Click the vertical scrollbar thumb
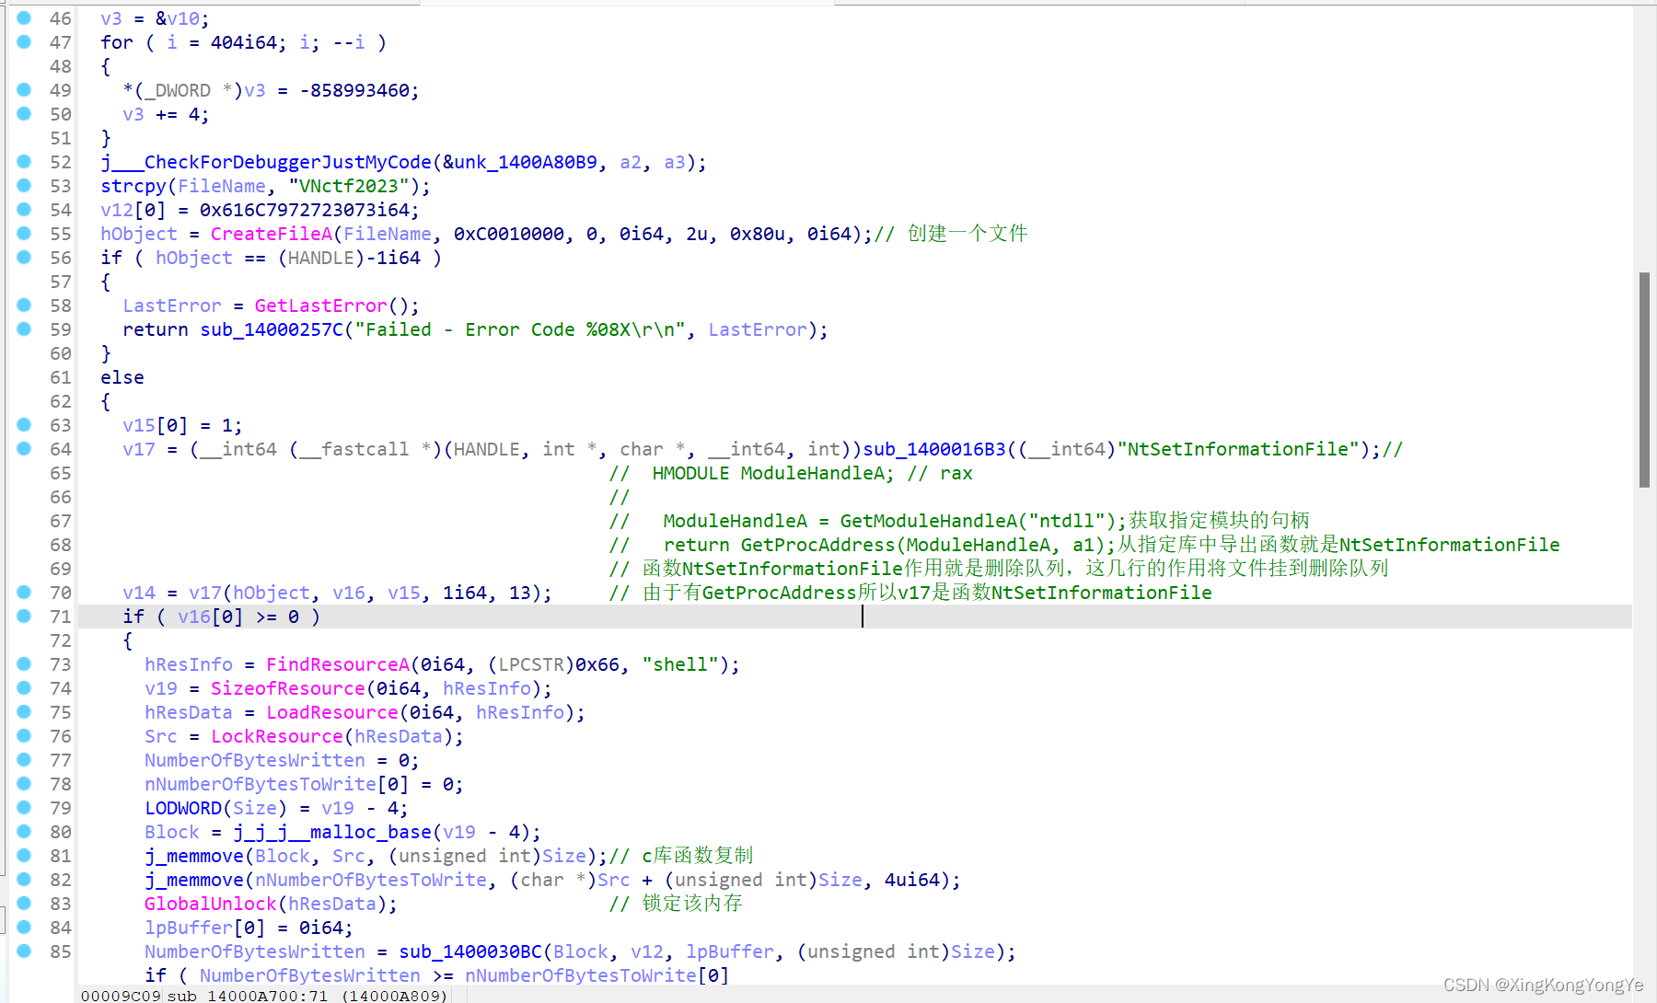The height and width of the screenshot is (1003, 1657). [1644, 379]
